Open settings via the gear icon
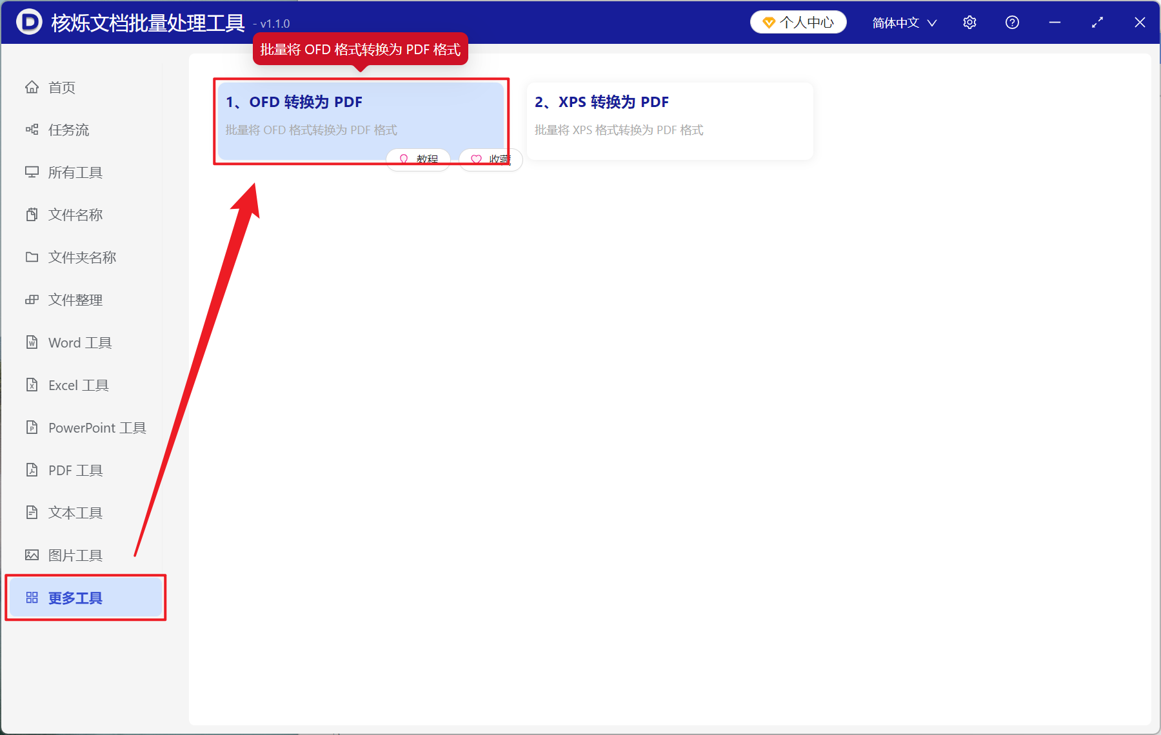 click(x=969, y=23)
